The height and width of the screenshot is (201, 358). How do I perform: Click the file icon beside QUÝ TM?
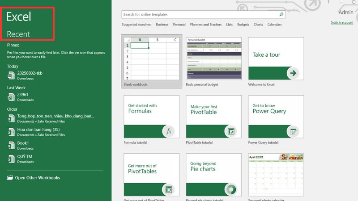click(10, 159)
